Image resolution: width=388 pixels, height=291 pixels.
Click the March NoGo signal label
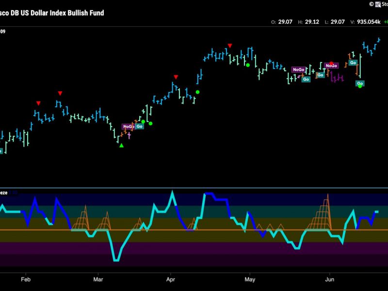click(x=129, y=127)
